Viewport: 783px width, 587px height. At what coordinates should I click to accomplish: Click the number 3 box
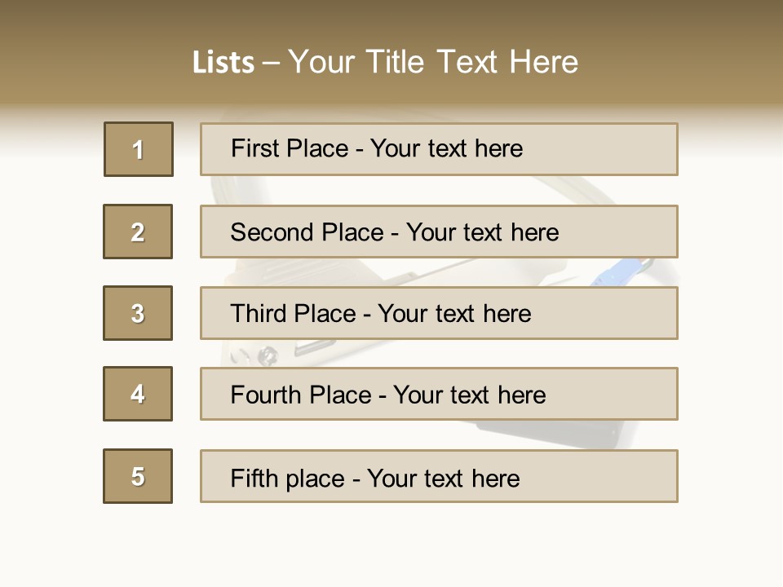coord(138,313)
